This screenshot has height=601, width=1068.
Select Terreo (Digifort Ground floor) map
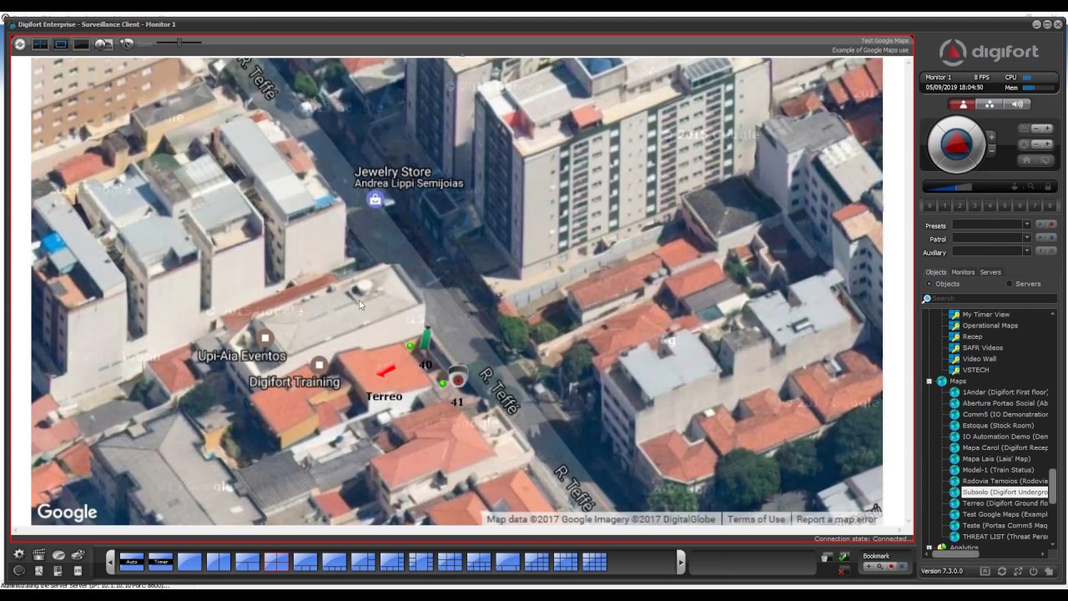(x=1005, y=503)
